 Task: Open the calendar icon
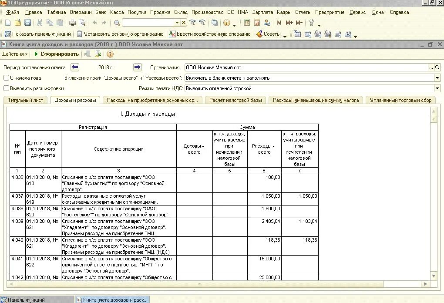click(x=257, y=23)
